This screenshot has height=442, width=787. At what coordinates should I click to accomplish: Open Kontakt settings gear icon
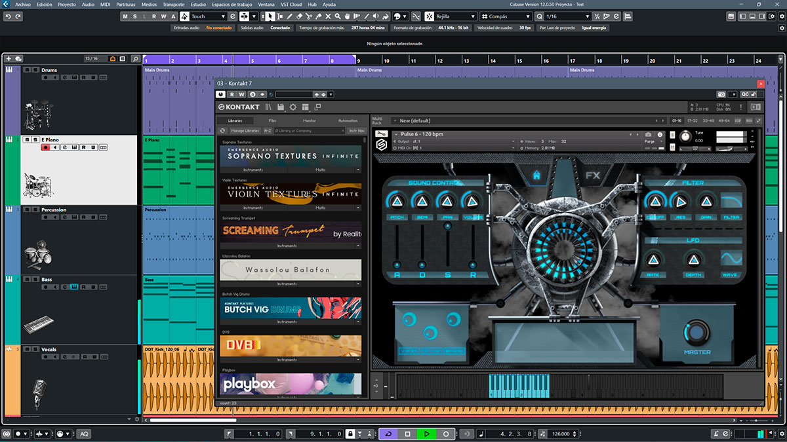pyautogui.click(x=293, y=107)
